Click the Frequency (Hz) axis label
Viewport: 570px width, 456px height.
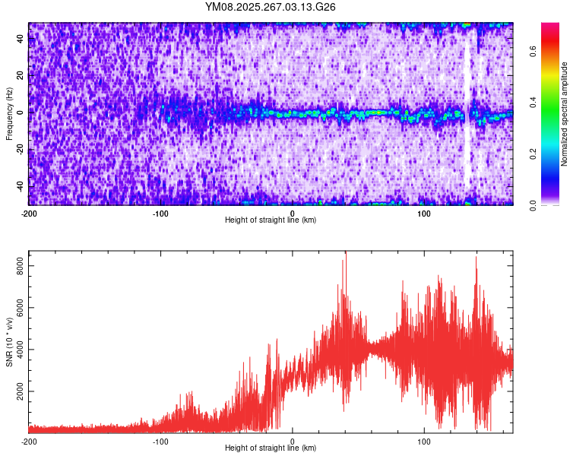[9, 114]
